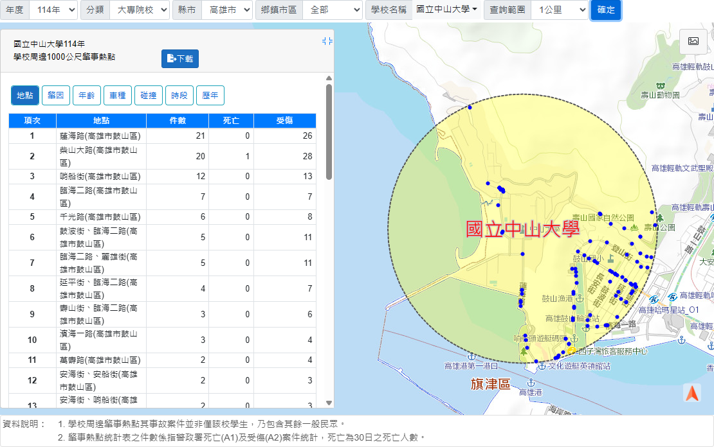
Task: Switch to the 肇因 tab
Action: 55,95
